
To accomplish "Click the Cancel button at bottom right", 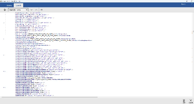I will tap(191, 101).
